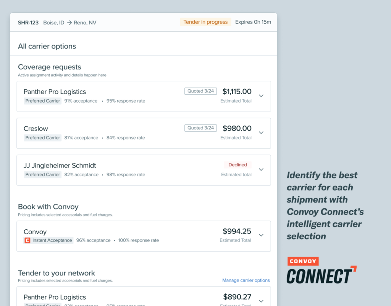Click the SHR-123 shipment ID
Viewport: 391px width, 306px height.
point(28,23)
